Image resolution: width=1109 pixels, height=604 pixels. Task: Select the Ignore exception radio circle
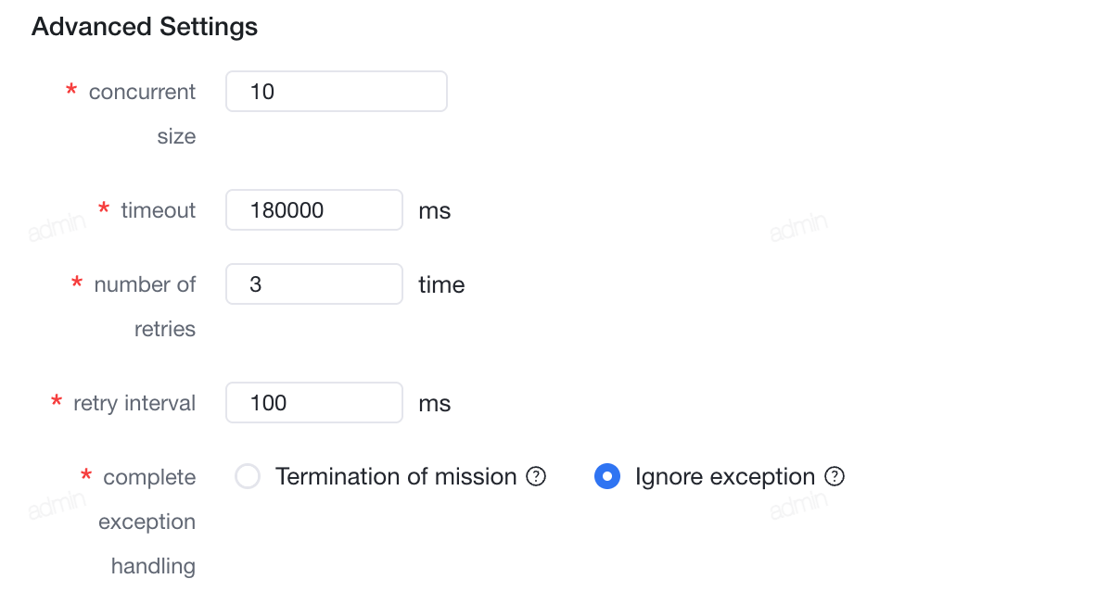606,476
